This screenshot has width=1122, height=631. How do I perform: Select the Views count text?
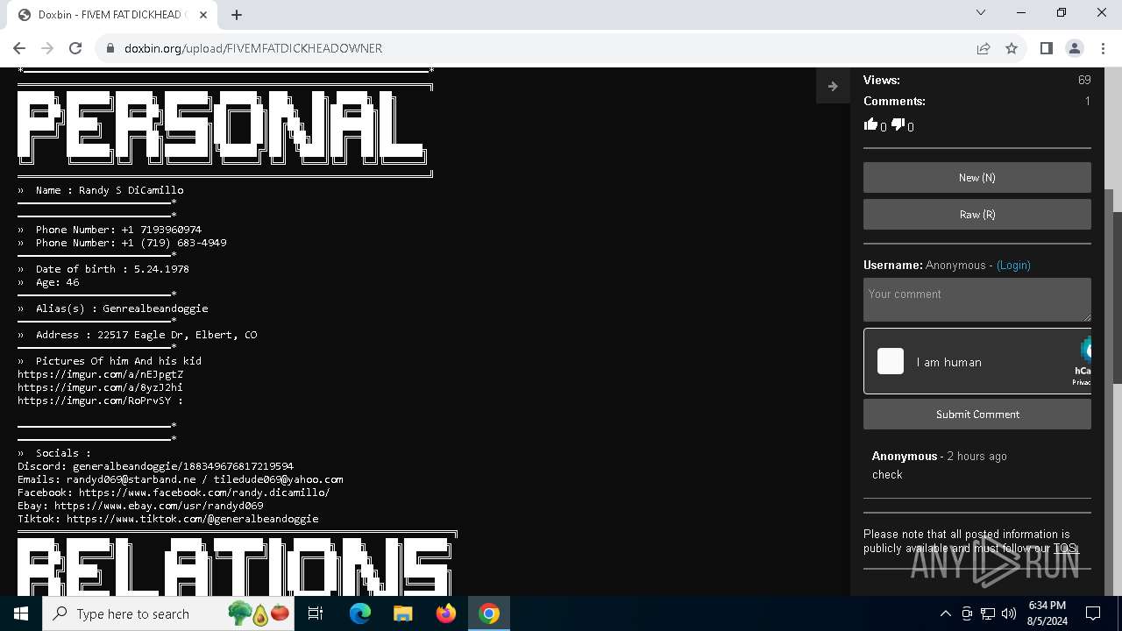coord(1084,80)
